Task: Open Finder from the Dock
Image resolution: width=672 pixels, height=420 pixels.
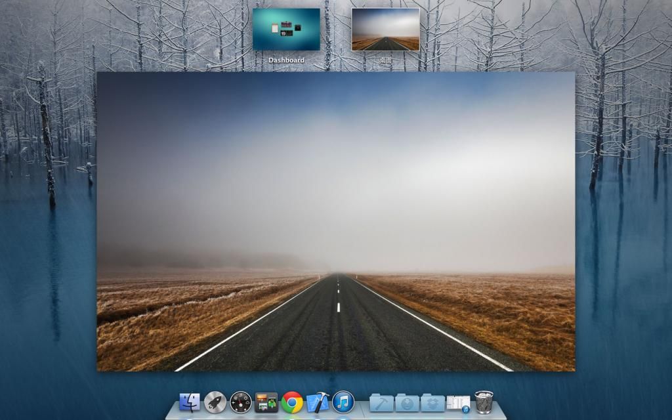Action: pos(190,402)
